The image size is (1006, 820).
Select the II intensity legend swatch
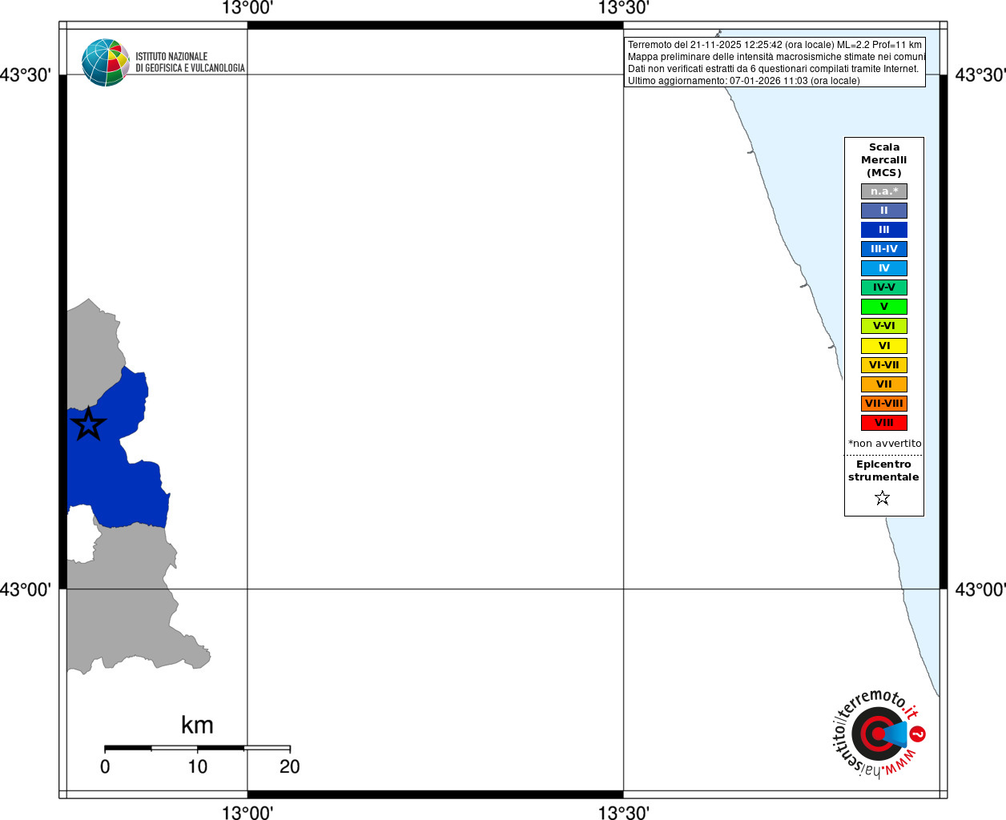click(884, 211)
